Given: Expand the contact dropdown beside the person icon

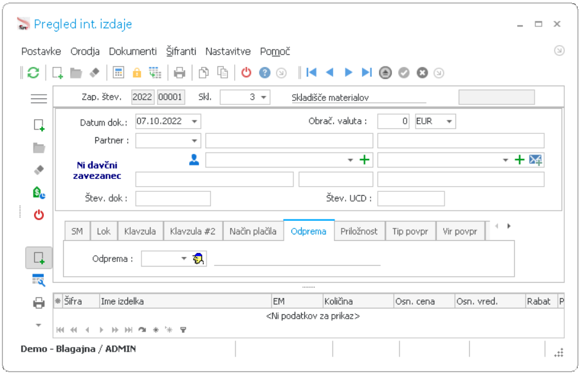Looking at the screenshot, I should tap(351, 160).
